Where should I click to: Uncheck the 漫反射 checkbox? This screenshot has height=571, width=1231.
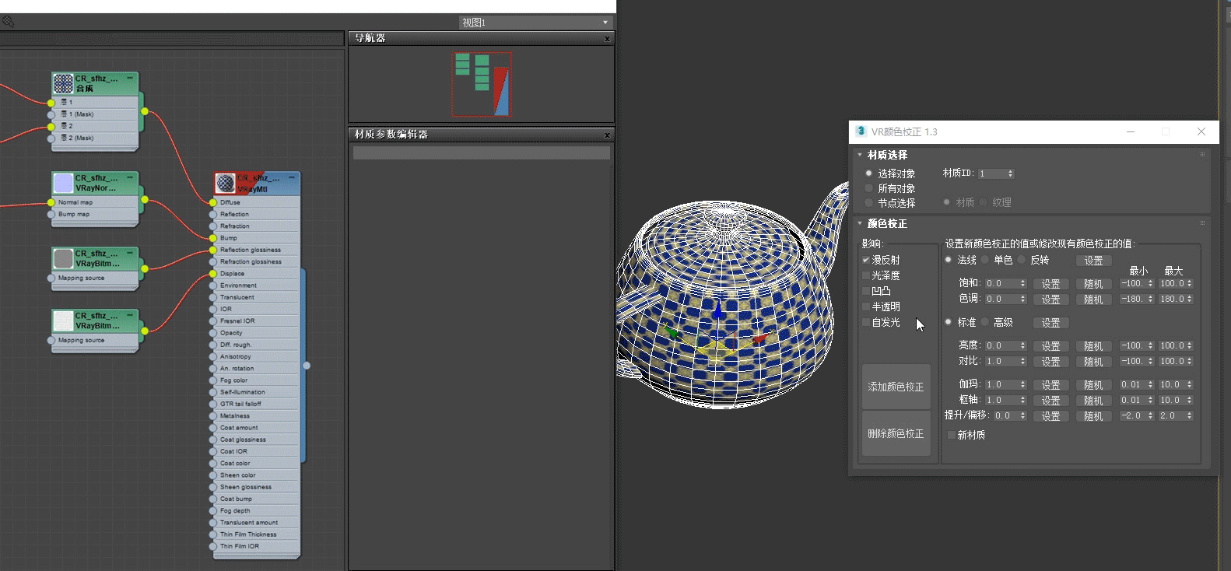tap(866, 260)
